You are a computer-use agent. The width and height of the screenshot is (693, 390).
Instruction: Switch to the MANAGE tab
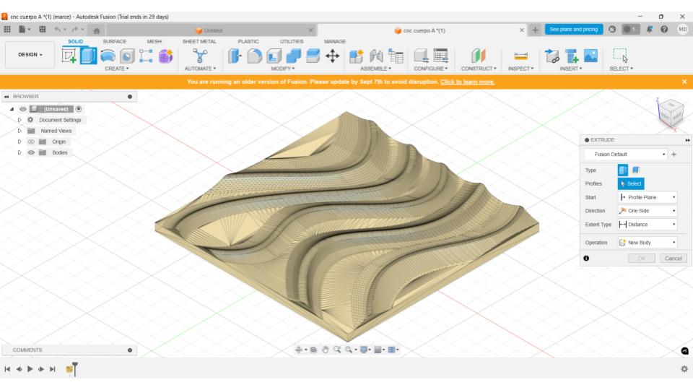[x=335, y=41]
